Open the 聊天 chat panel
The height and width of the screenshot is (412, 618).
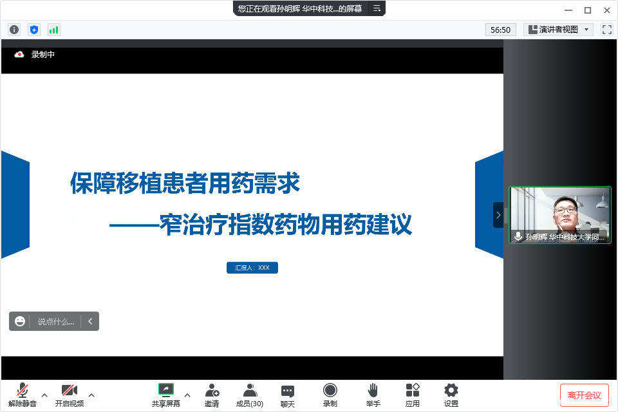[288, 395]
